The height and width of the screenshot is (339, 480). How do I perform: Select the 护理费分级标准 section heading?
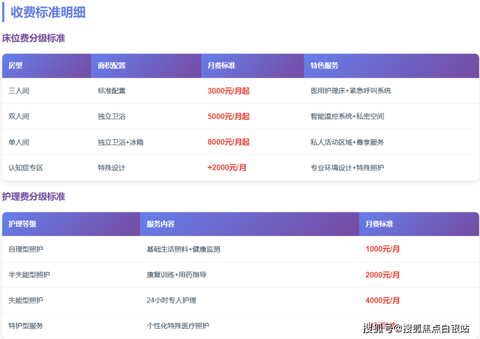coord(34,196)
